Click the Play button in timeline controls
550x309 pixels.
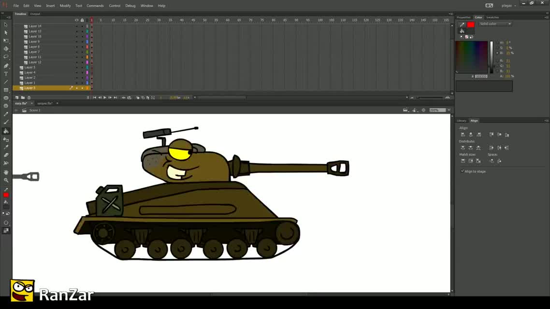click(x=105, y=98)
